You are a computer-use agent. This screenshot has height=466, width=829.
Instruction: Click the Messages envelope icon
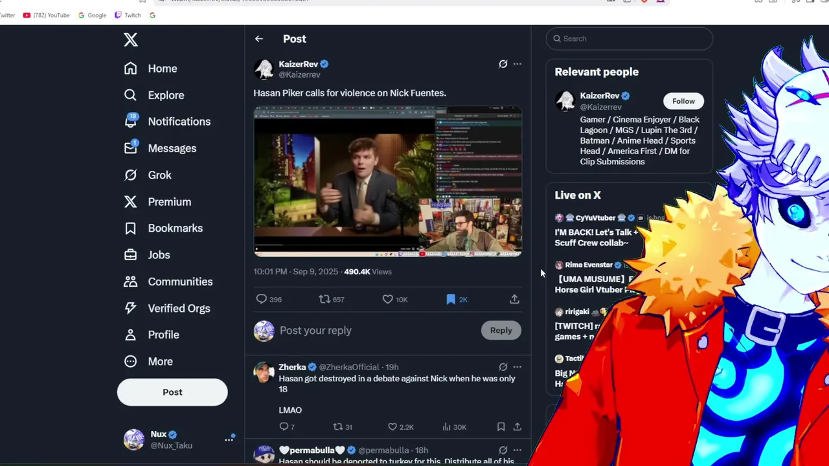point(131,148)
